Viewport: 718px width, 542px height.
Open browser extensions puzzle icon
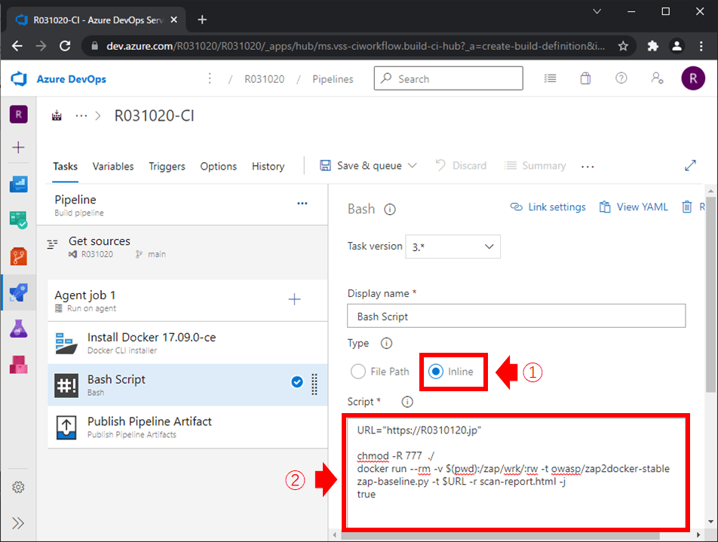point(653,46)
